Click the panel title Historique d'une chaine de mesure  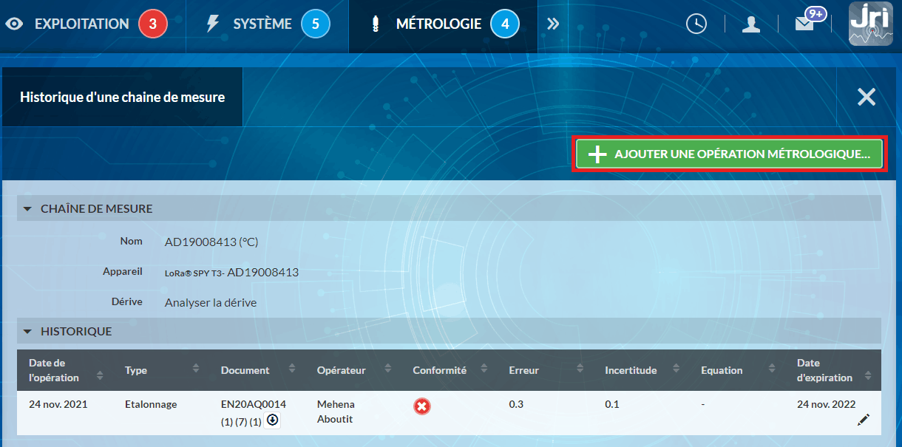point(122,97)
